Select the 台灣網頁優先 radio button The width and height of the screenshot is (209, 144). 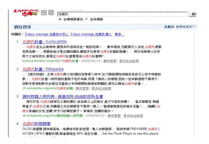click(60, 19)
